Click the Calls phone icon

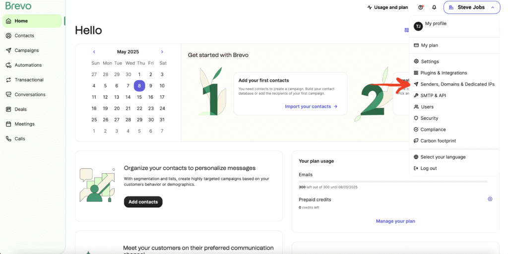tap(8, 139)
